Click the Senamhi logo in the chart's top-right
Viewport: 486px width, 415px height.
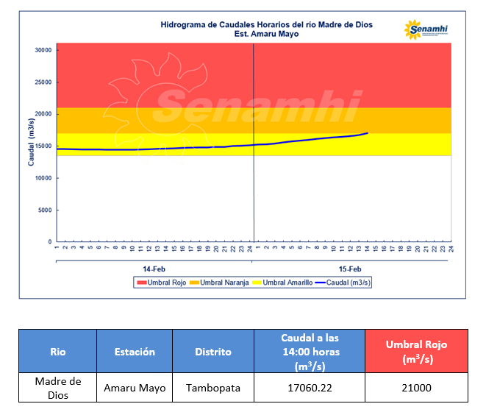point(426,29)
